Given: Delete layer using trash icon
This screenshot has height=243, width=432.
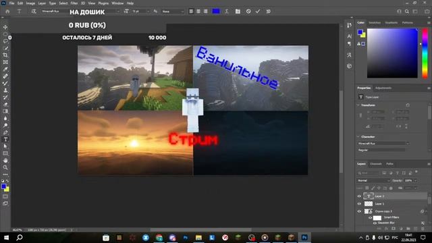Looking at the screenshot, I should (x=423, y=229).
